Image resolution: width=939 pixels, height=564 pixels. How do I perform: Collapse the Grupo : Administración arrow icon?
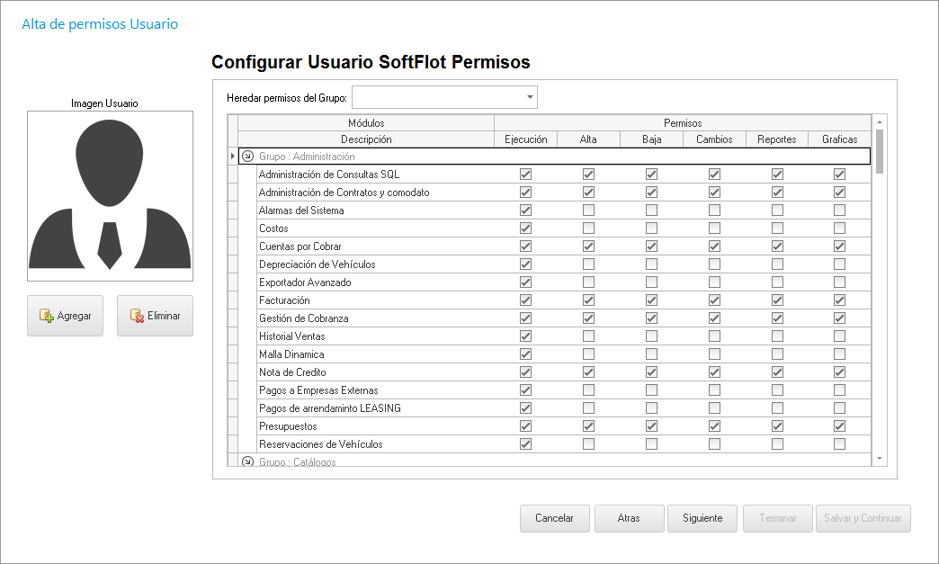coord(248,157)
